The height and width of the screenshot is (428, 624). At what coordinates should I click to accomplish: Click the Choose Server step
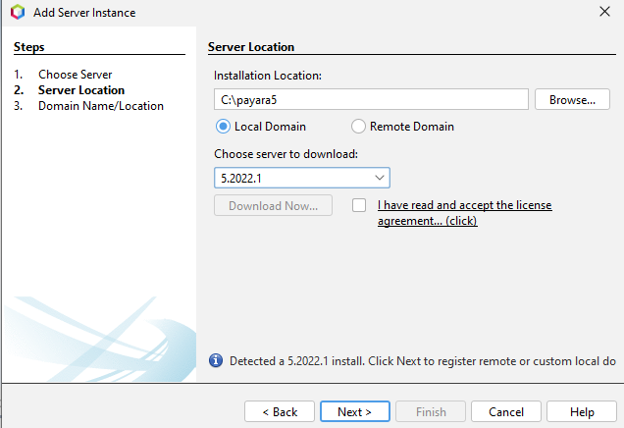point(76,75)
